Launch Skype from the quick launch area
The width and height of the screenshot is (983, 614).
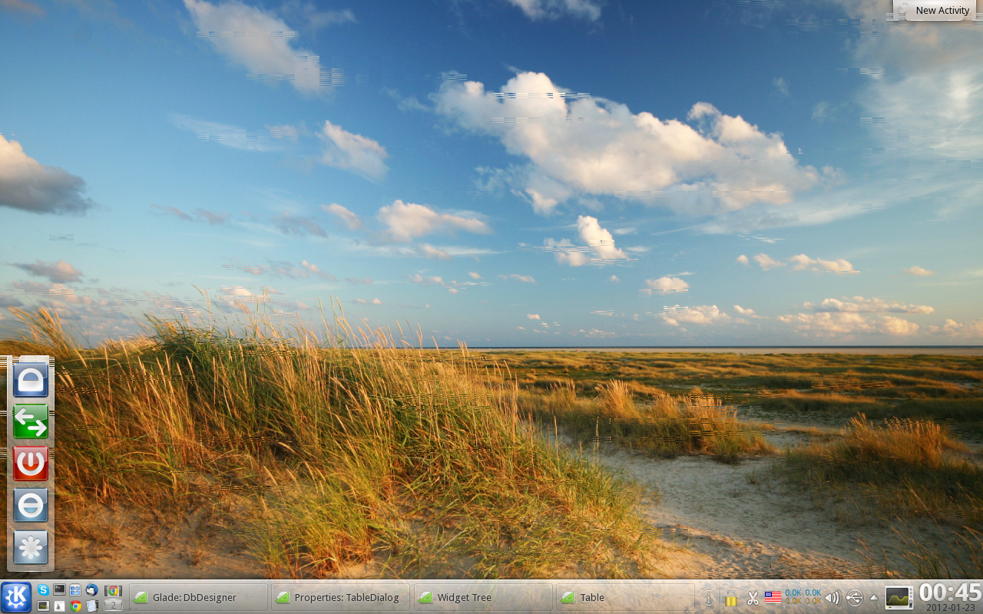43,589
